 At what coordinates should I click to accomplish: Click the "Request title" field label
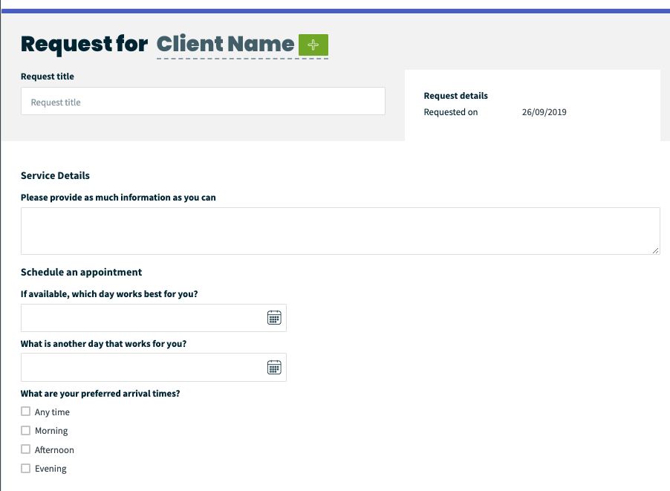tap(46, 76)
